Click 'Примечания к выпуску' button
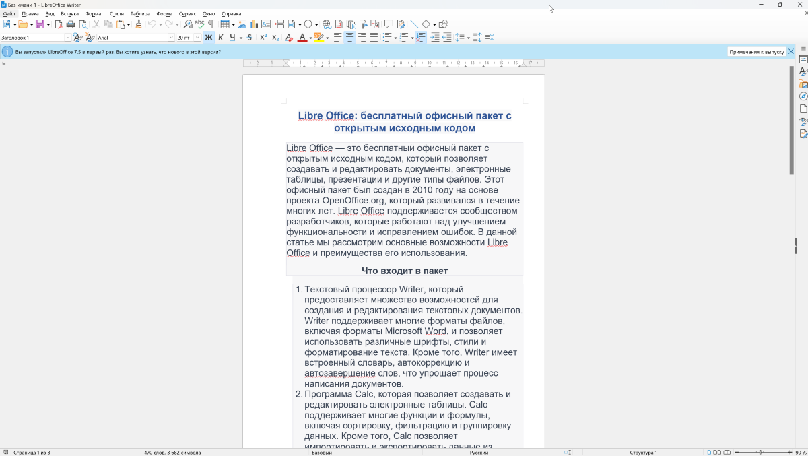Viewport: 808px width, 456px height. (x=756, y=52)
